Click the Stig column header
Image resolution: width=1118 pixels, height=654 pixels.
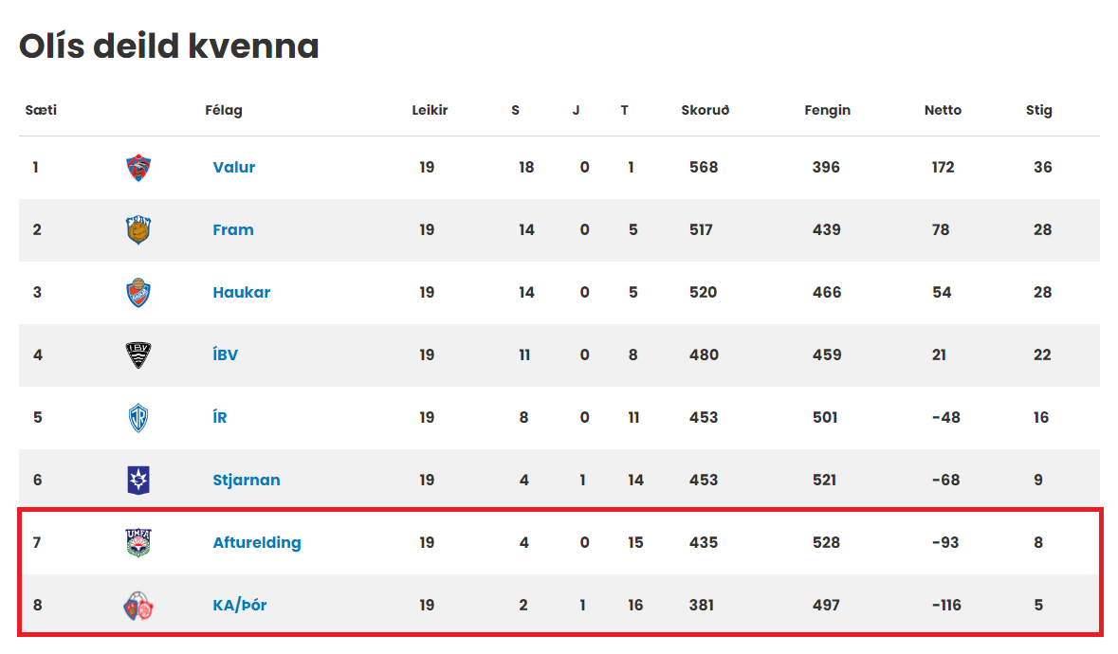pyautogui.click(x=1039, y=111)
